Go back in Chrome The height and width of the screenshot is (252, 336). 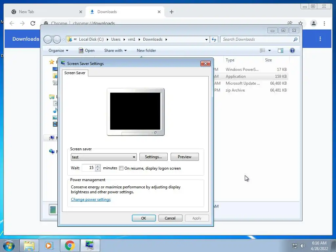(x=11, y=23)
